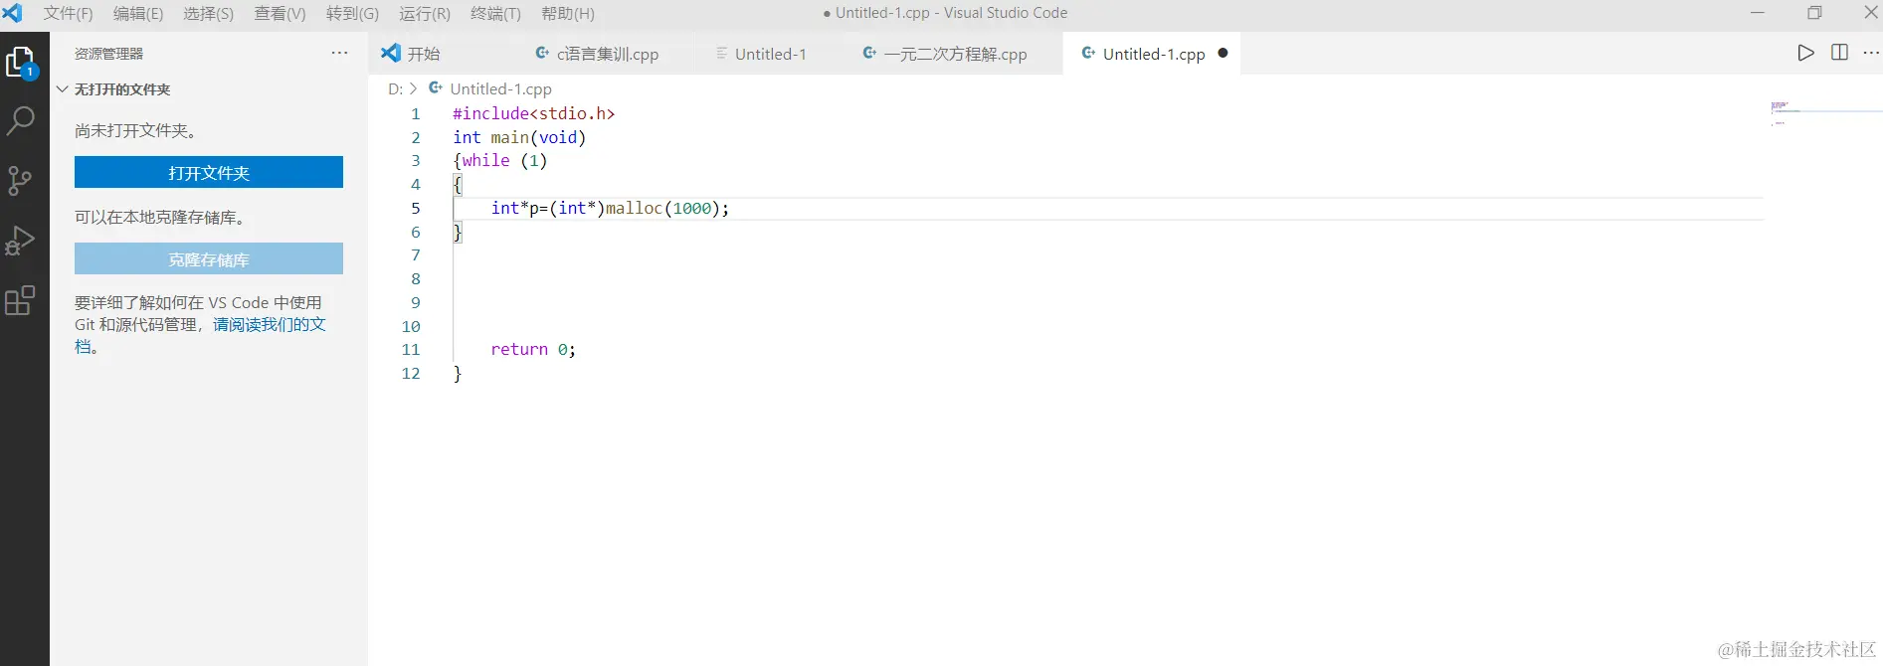Open the 运行(R) menu
The height and width of the screenshot is (666, 1883).
(425, 13)
